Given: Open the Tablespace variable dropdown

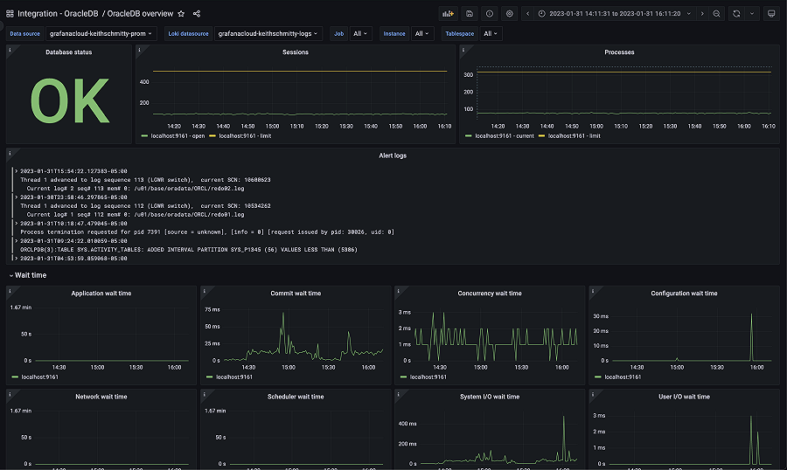Looking at the screenshot, I should (491, 34).
